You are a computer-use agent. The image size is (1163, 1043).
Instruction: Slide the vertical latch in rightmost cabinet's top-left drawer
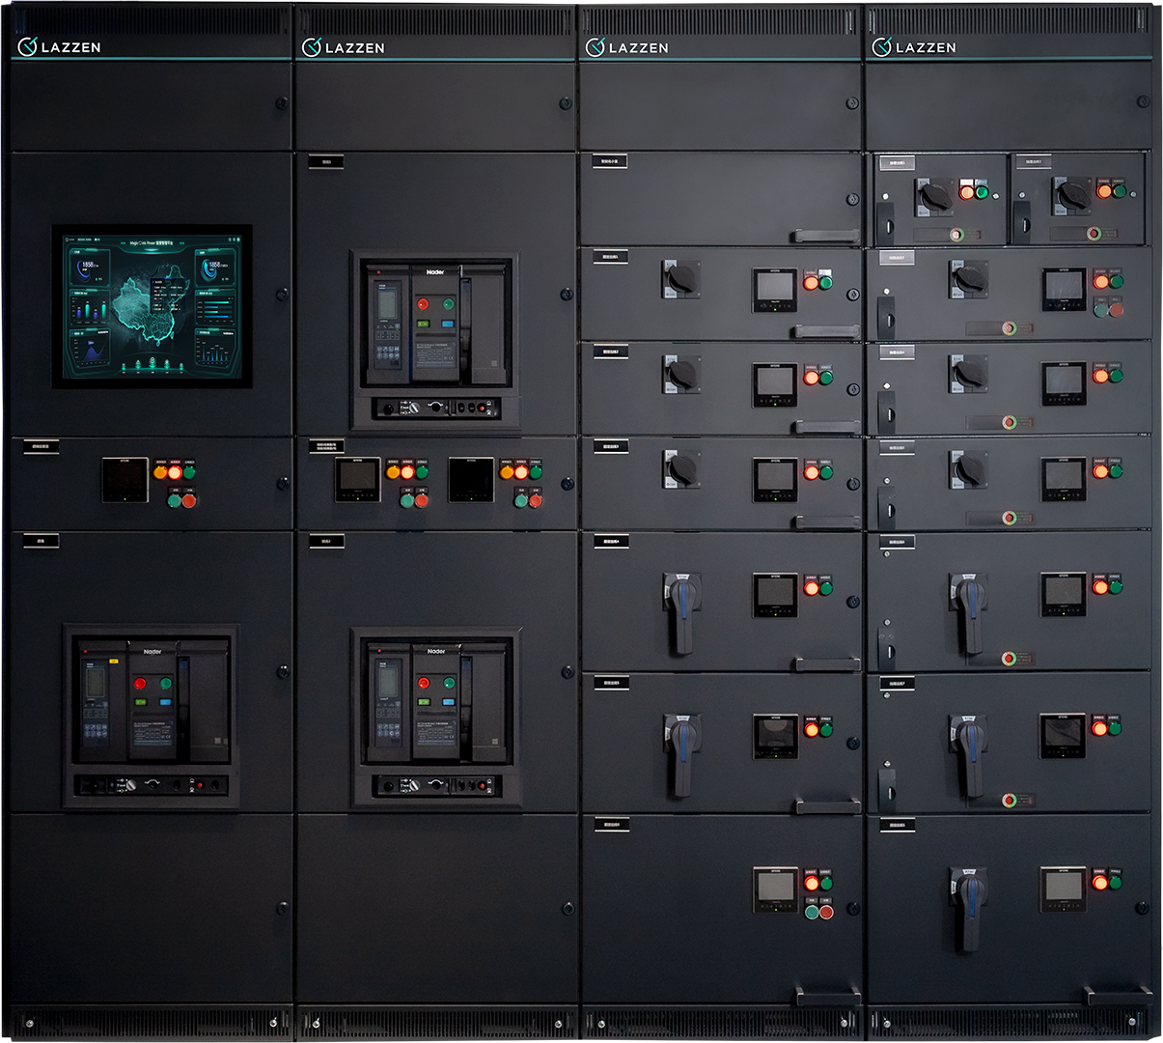[886, 226]
